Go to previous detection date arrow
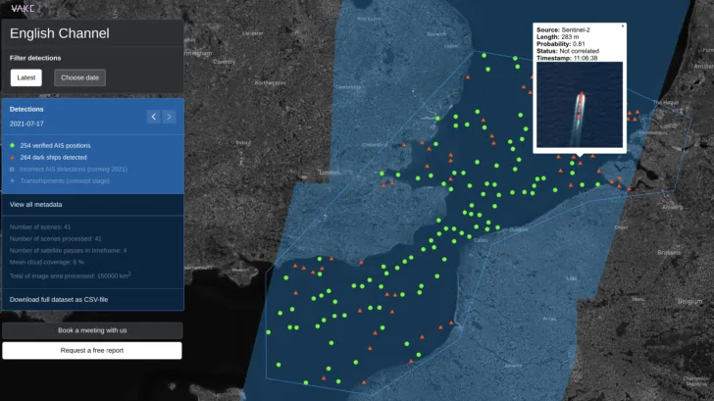 click(153, 117)
